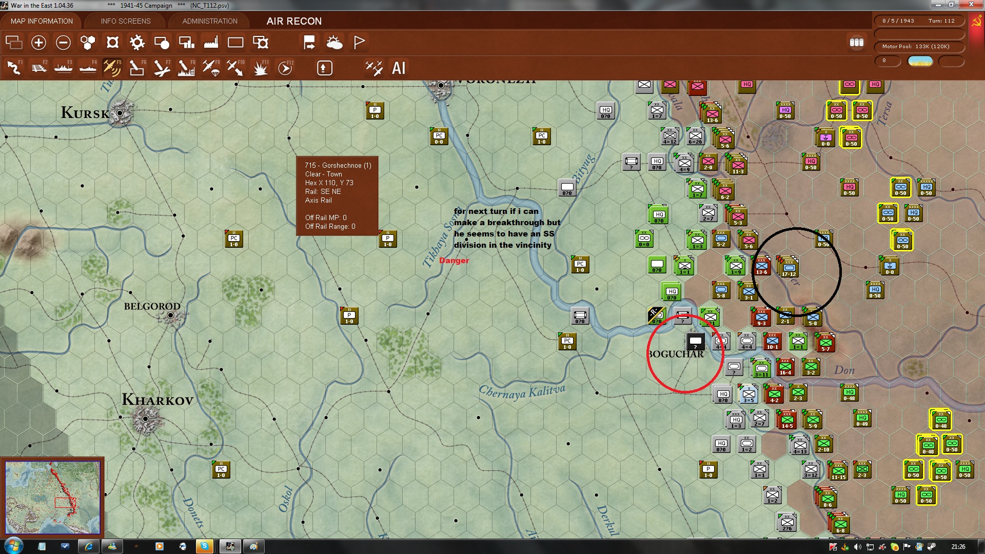
Task: Click the three-barrel supply icon
Action: [x=857, y=43]
